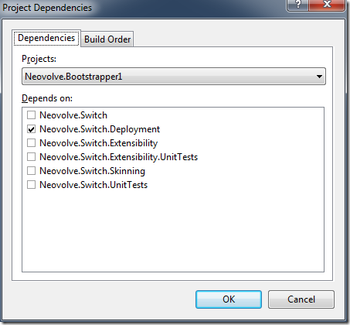Click empty area of Depends on list
The image size is (350, 325).
tap(173, 231)
